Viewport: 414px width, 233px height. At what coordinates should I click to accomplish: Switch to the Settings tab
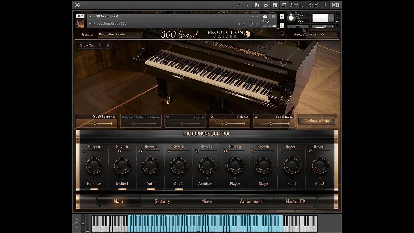coord(163,201)
